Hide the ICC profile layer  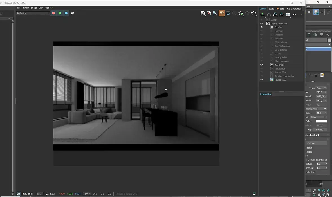coord(261,65)
